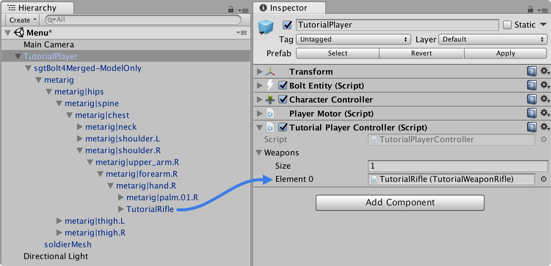Select metarig|chest in the hierarchy
The width and height of the screenshot is (551, 266).
[102, 115]
